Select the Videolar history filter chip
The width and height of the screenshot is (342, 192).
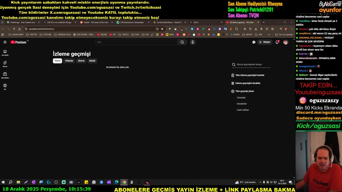69,61
